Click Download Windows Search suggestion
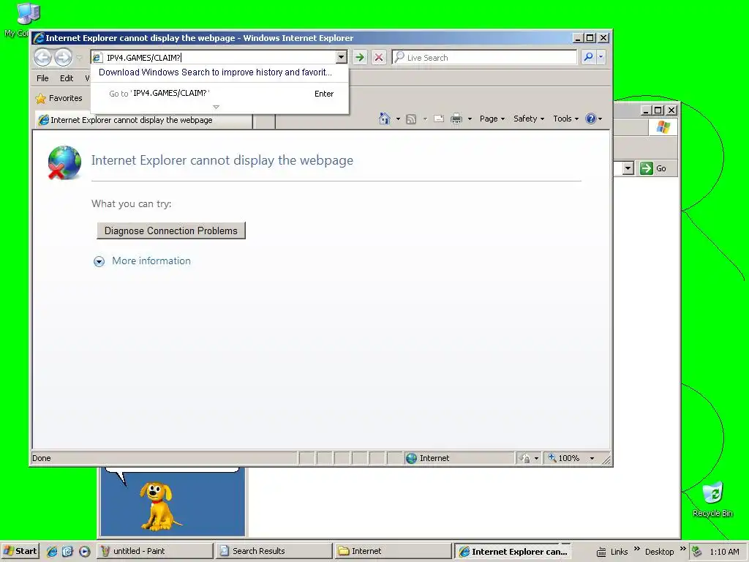This screenshot has height=562, width=749. click(x=216, y=72)
